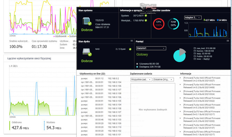Image resolution: width=232 pixels, height=137 pixels.
Task: Open the Ostatnie 24 g... time range dropdown
Action: (163, 79)
